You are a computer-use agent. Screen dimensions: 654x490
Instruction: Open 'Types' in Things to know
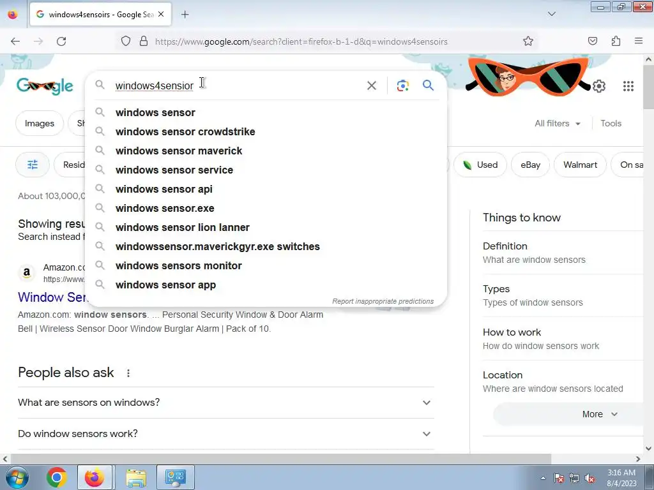[x=563, y=295]
